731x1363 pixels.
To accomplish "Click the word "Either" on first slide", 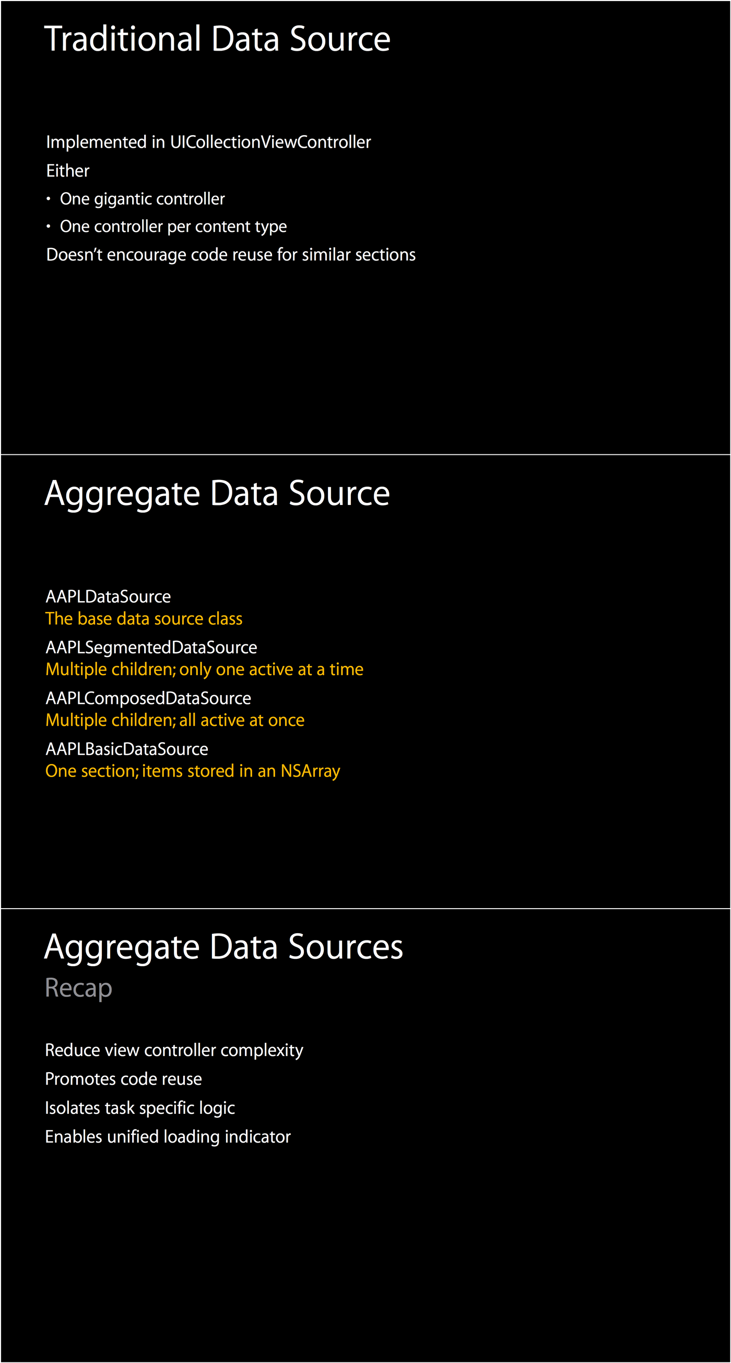I will tap(68, 171).
